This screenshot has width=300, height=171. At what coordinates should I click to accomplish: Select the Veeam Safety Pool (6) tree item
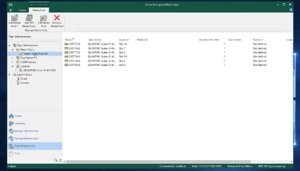coord(35,54)
